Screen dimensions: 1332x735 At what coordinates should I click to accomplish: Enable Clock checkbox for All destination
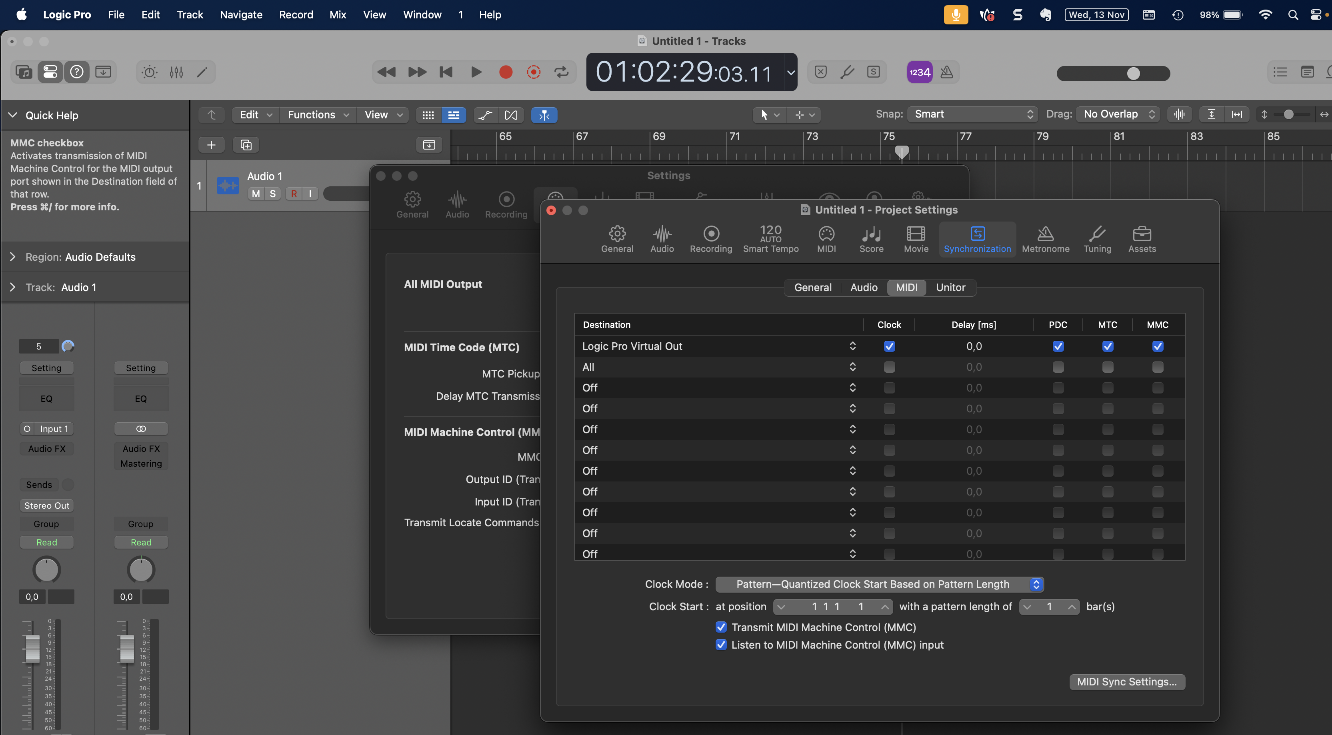889,367
